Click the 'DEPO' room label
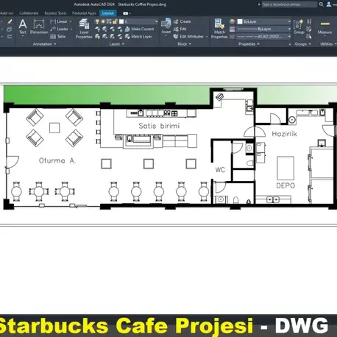This screenshot has height=337, width=337. click(x=285, y=185)
